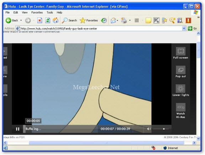This screenshot has height=155, width=205.
Task: Pause the video playback
Action: [x=18, y=129]
